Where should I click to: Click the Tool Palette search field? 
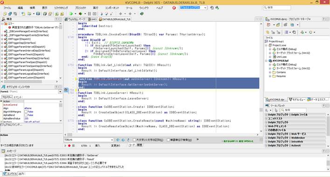pos(293,110)
